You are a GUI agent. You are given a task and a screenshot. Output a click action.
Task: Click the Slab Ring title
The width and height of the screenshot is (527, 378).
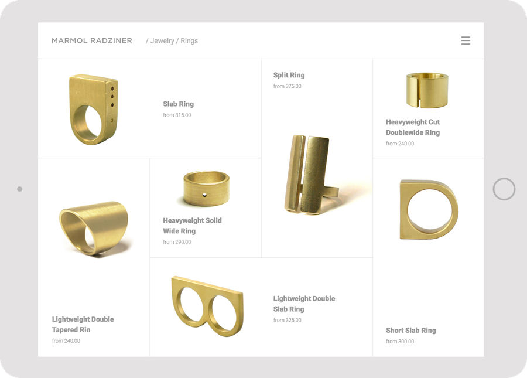point(179,104)
